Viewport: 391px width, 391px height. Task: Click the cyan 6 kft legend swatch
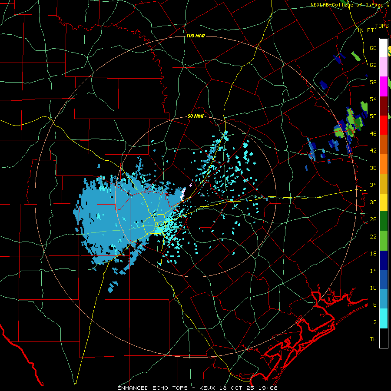pyautogui.click(x=384, y=318)
